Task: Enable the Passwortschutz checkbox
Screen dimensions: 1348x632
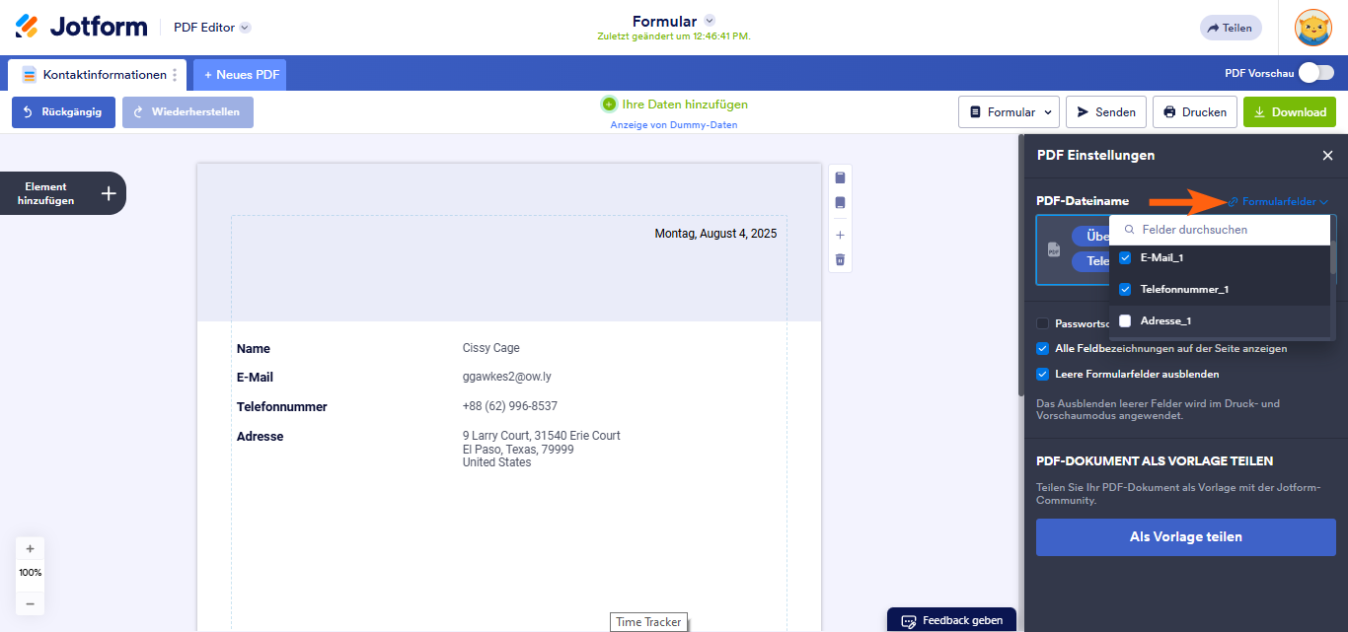Action: [1042, 323]
